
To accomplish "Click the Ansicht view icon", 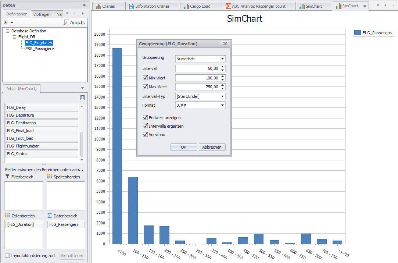I will click(x=66, y=22).
